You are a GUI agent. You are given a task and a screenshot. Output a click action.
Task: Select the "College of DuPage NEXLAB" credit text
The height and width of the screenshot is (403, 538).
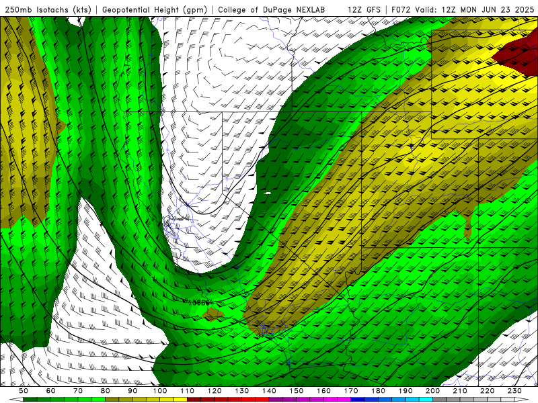pyautogui.click(x=271, y=10)
